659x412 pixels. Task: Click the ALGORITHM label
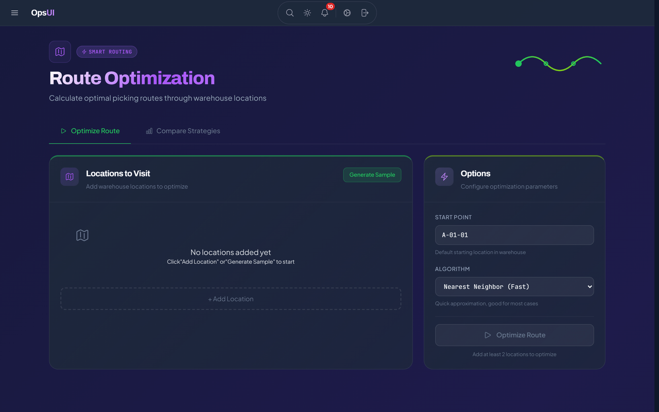(452, 269)
